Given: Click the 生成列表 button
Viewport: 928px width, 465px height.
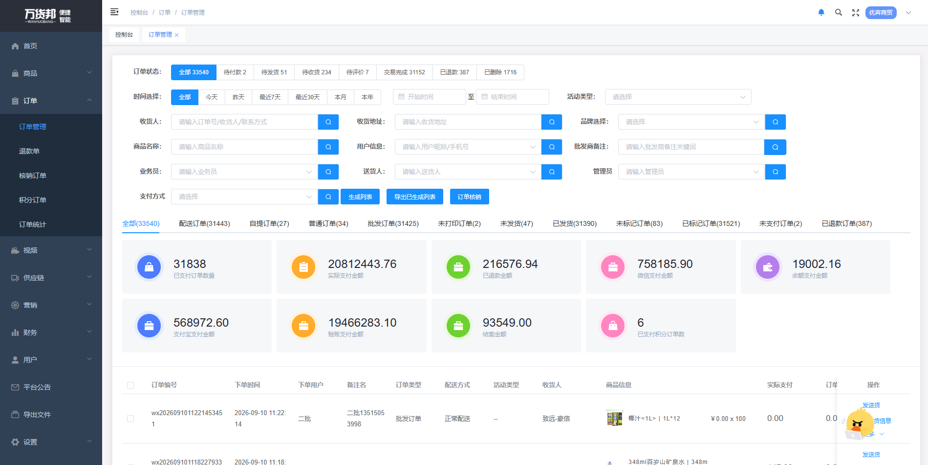Looking at the screenshot, I should (x=360, y=197).
